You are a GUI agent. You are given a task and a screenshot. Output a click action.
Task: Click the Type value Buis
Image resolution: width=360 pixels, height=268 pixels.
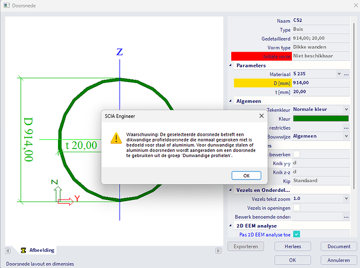pos(321,29)
